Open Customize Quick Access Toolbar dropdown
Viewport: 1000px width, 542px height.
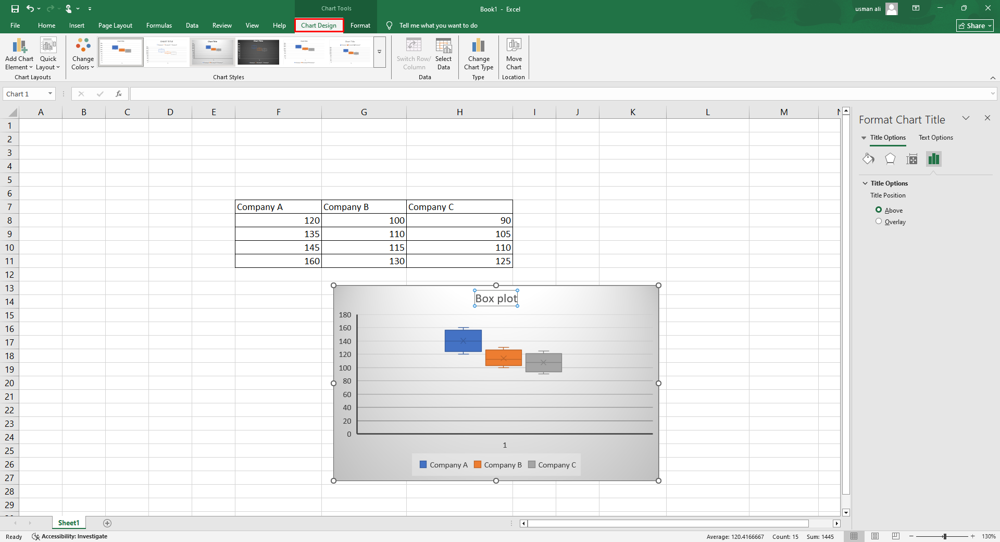(90, 9)
